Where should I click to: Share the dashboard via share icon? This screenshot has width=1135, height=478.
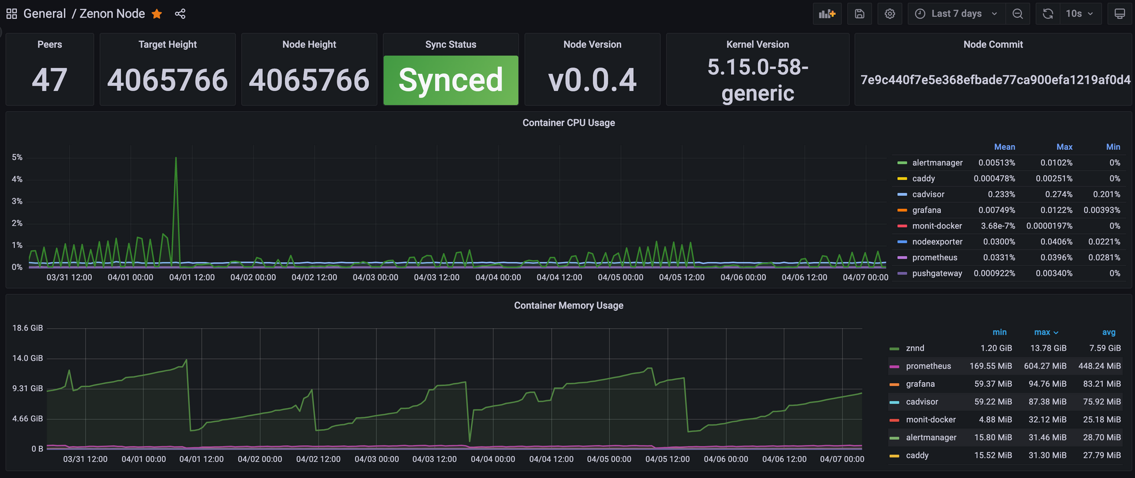(x=180, y=14)
